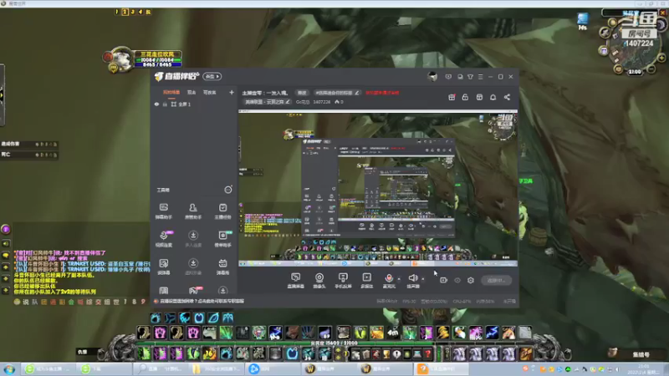This screenshot has width=669, height=376.
Task: Open the skin shirt icon in title bar
Action: [x=470, y=77]
